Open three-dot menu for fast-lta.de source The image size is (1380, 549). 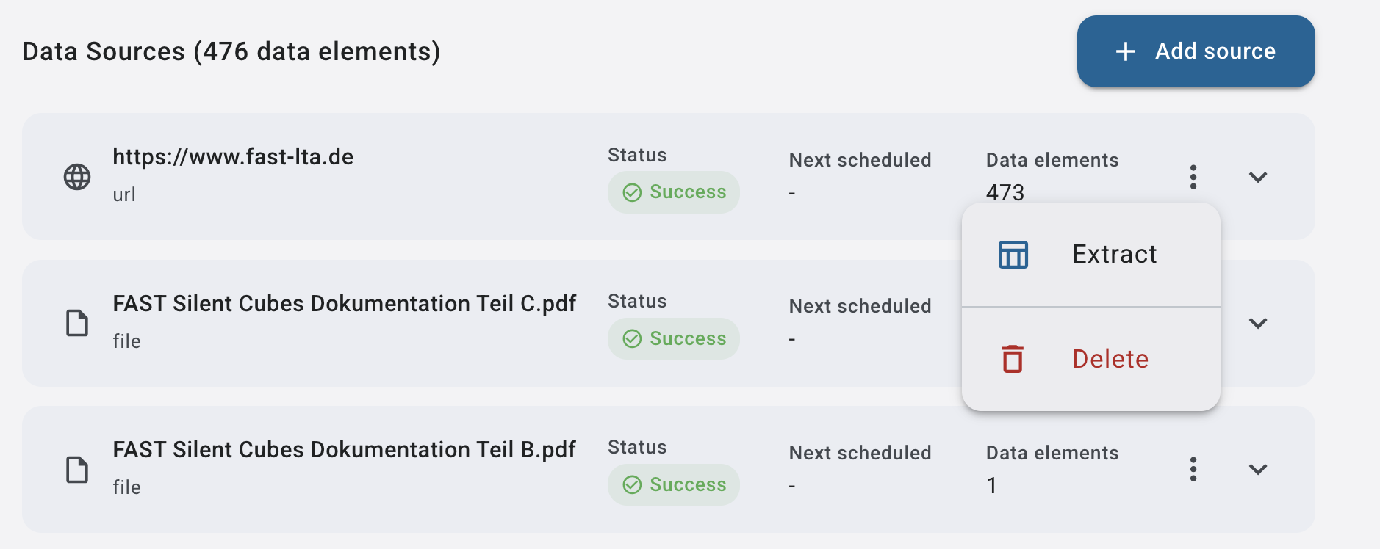[1193, 177]
